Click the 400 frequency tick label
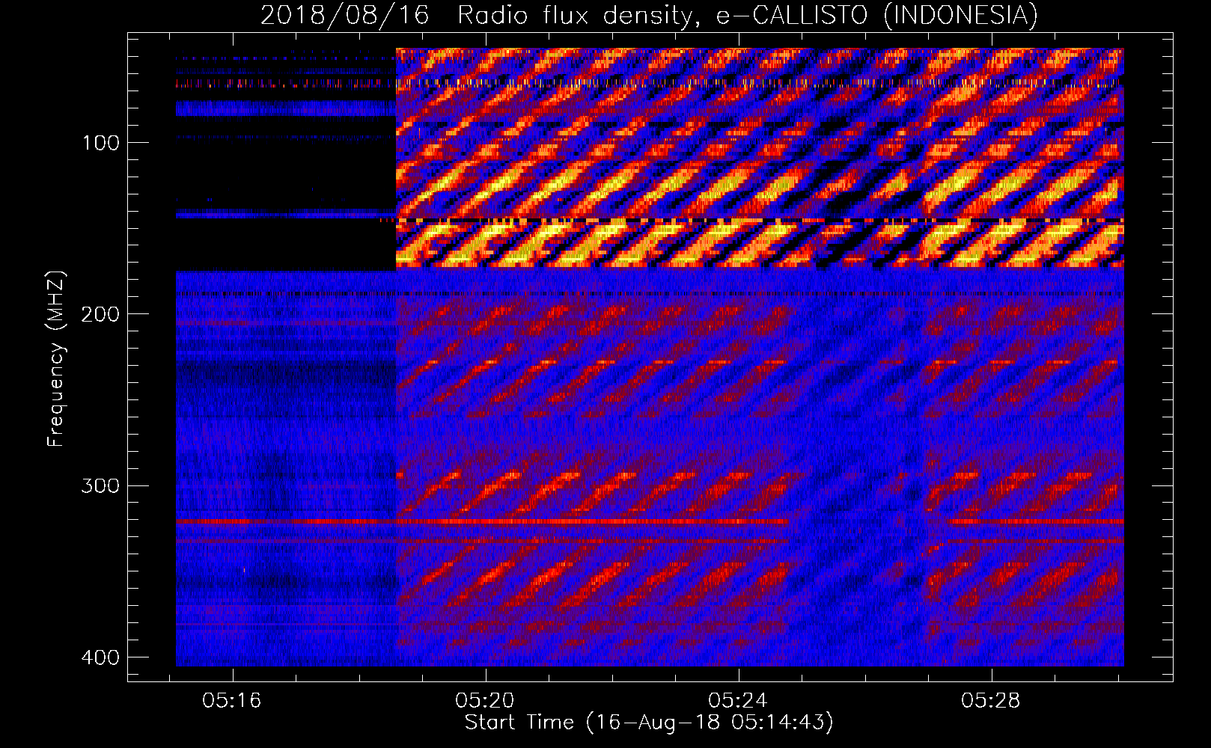 click(100, 657)
